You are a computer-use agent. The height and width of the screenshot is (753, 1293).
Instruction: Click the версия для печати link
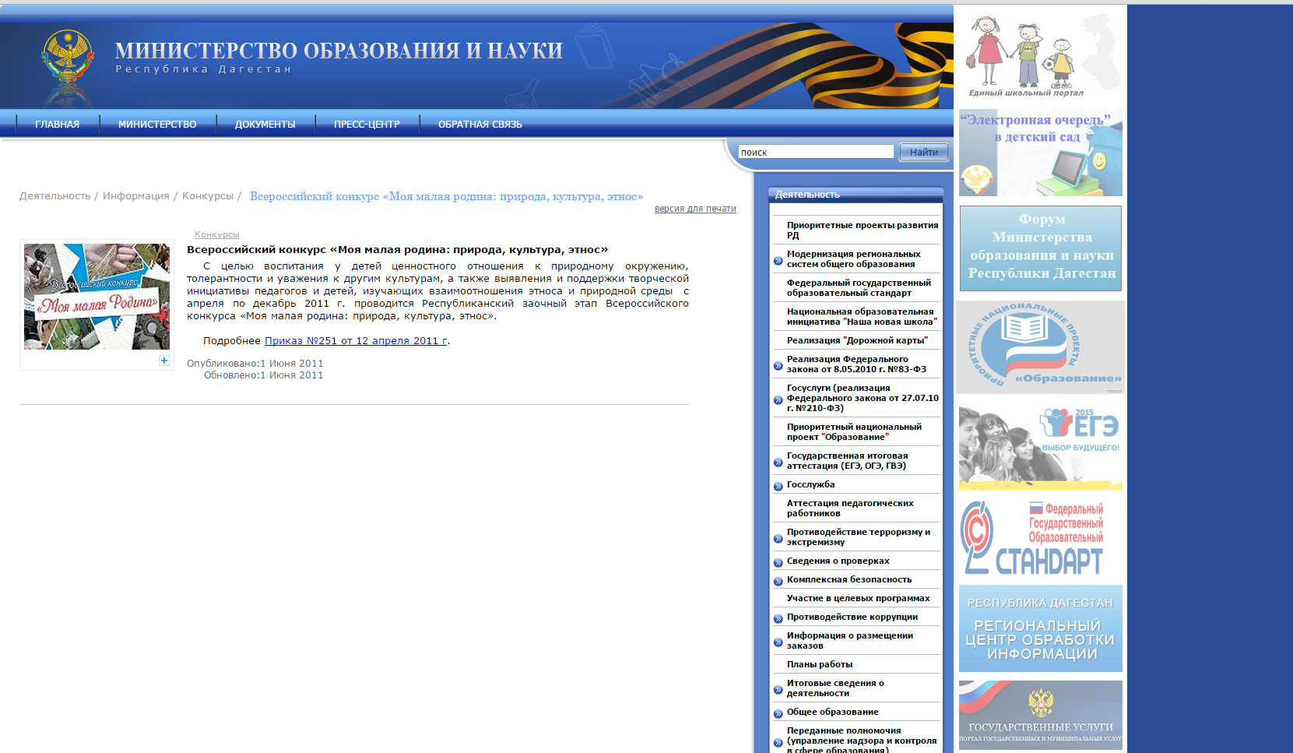[694, 209]
